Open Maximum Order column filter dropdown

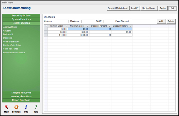[88, 26]
